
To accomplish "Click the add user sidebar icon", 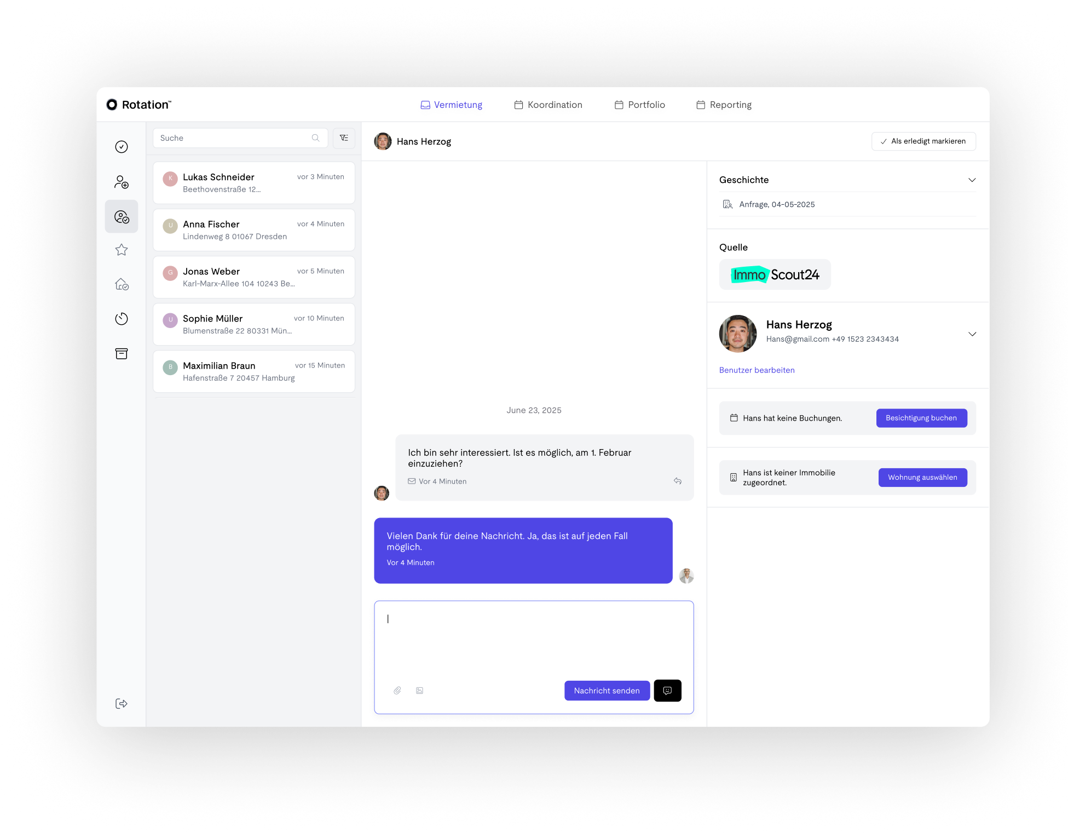I will (x=122, y=182).
